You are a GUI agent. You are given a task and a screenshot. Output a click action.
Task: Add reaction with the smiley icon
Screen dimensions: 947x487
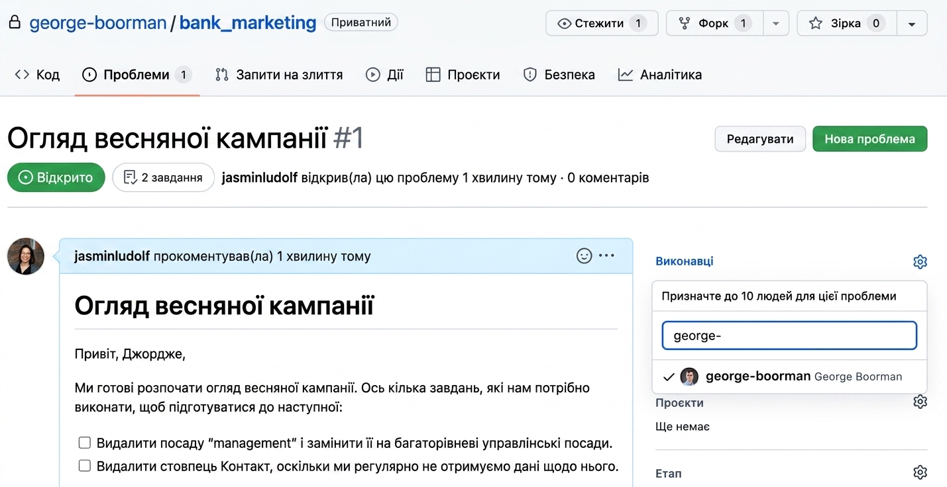click(x=584, y=255)
